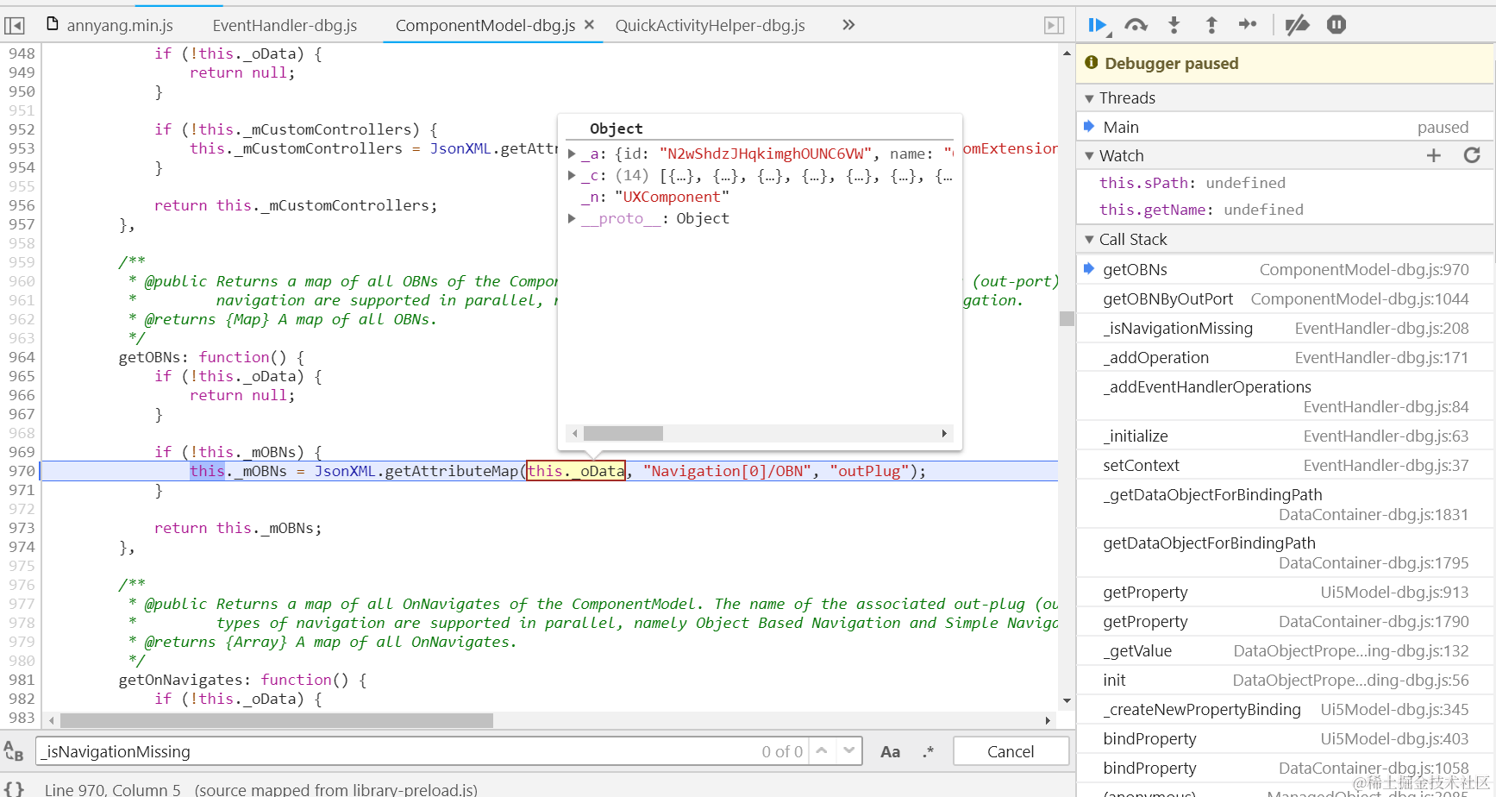Click the highlighted this._oData expression

[576, 471]
